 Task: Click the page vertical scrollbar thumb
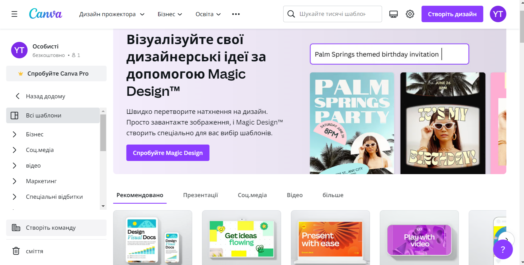[522, 27]
